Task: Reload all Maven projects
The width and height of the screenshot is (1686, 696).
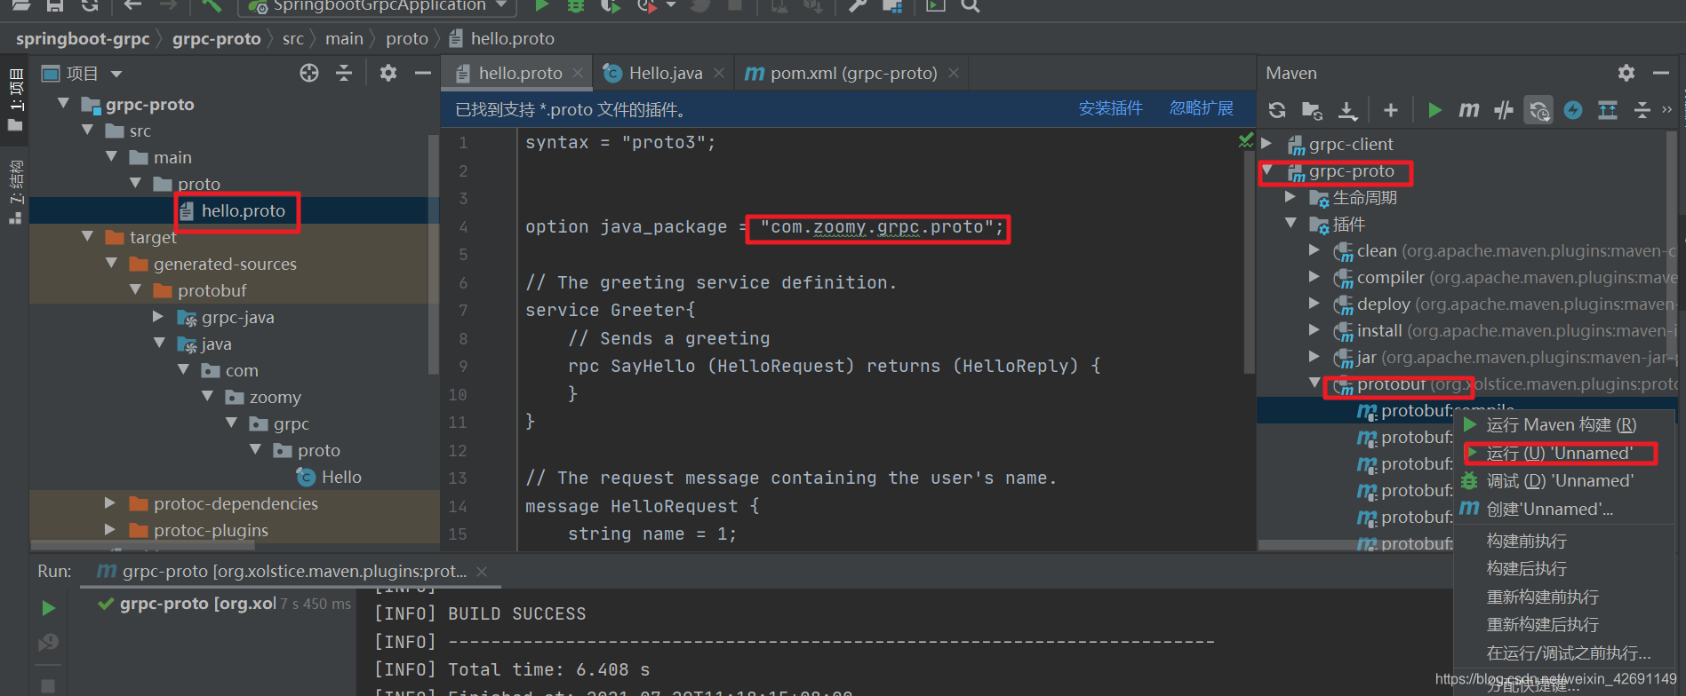Action: [x=1277, y=110]
